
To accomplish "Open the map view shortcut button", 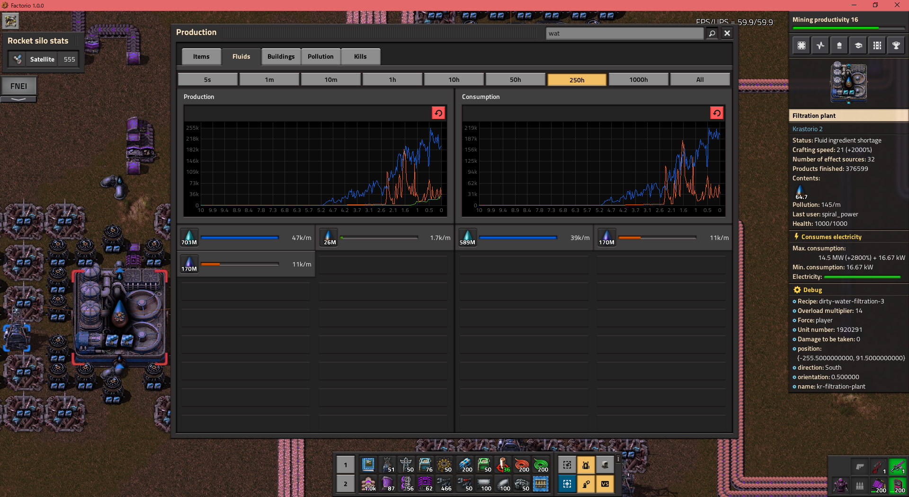I will tap(802, 45).
